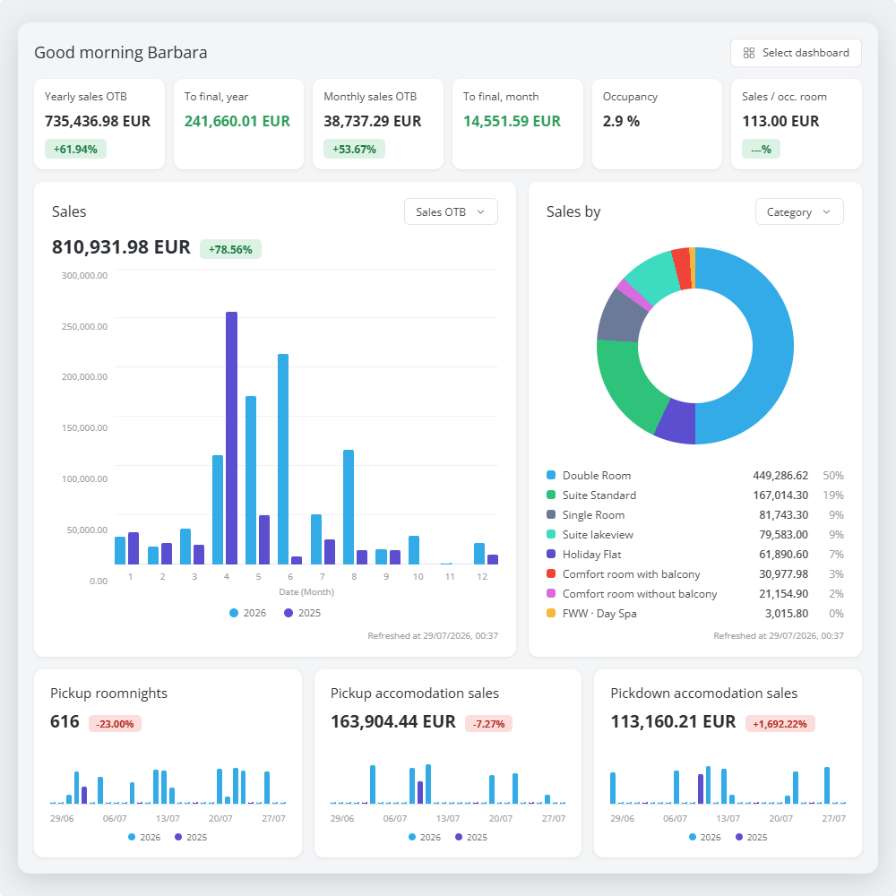This screenshot has height=896, width=896.
Task: Click the +53.67% monthly badge
Action: click(354, 149)
